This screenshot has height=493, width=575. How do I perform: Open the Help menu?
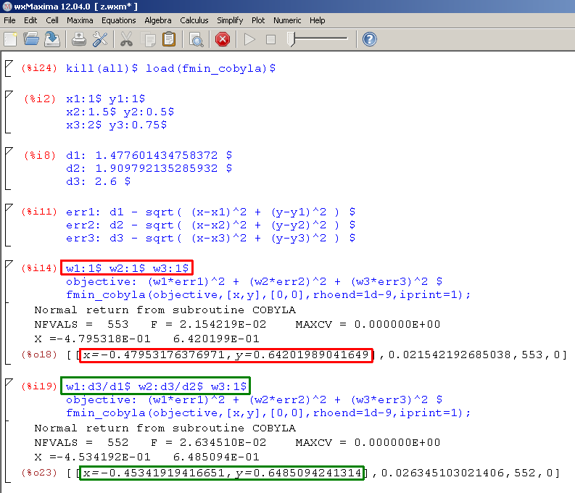(x=317, y=20)
